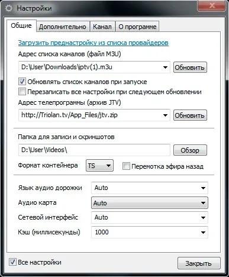
Task: Enable Перезаписать все настройки при следующем обновлении
Action: [22, 92]
